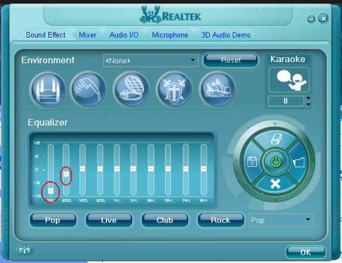Click the 100 Hz equalizer slider handle
This screenshot has width=342, height=263.
coord(51,191)
